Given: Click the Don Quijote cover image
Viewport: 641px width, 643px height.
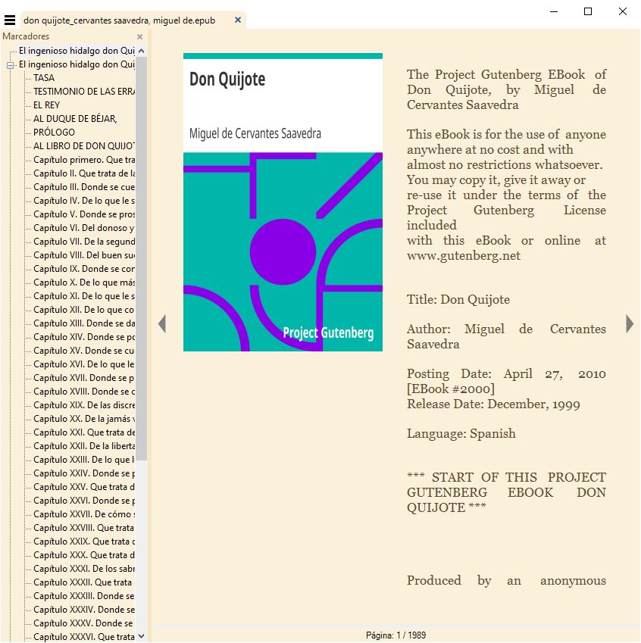Looking at the screenshot, I should [x=283, y=202].
